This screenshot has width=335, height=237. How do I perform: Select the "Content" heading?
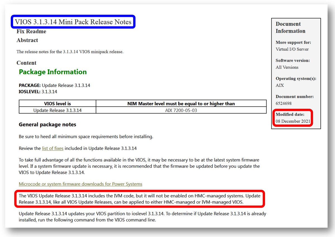[x=27, y=63]
